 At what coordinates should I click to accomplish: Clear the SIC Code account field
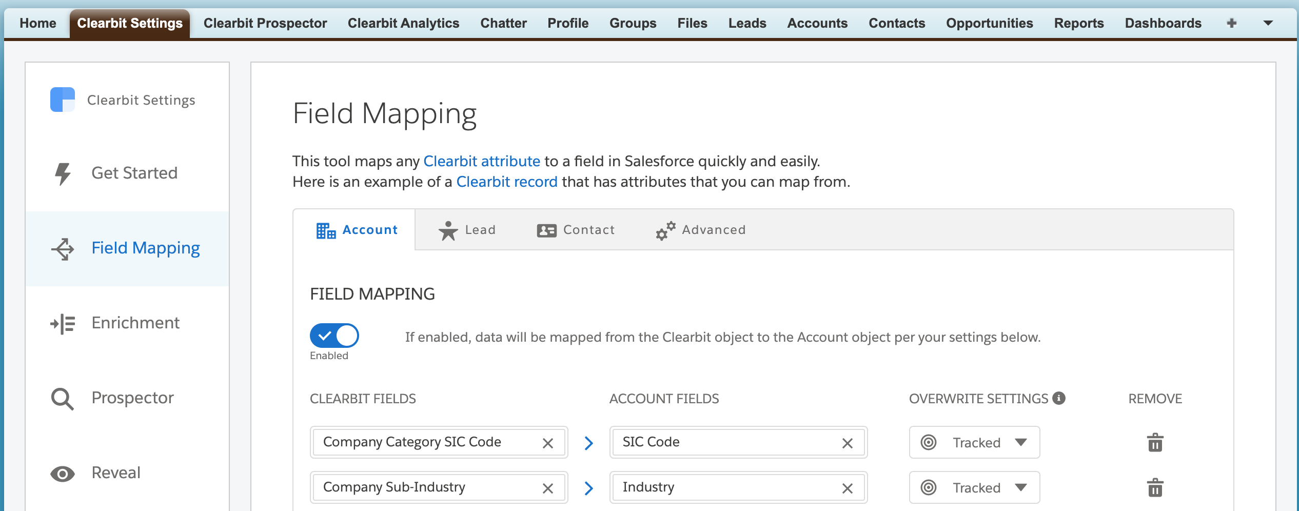[x=848, y=443]
